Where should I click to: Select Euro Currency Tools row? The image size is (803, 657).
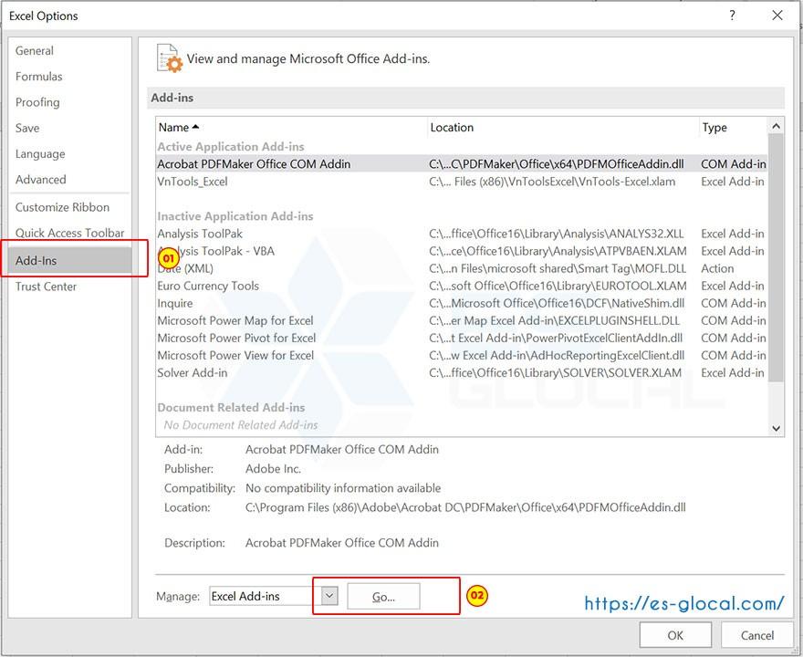click(462, 287)
